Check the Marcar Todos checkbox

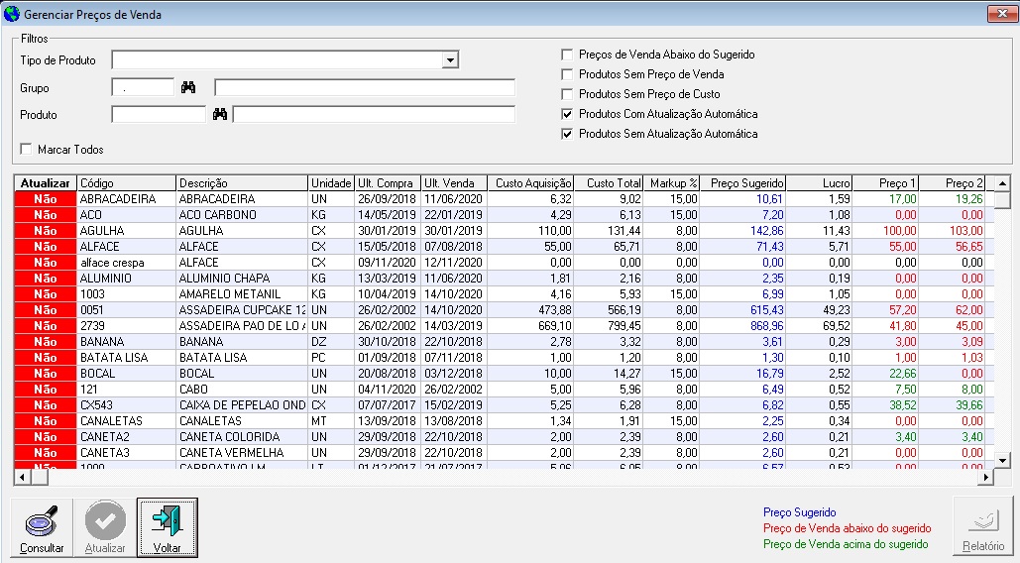point(26,150)
